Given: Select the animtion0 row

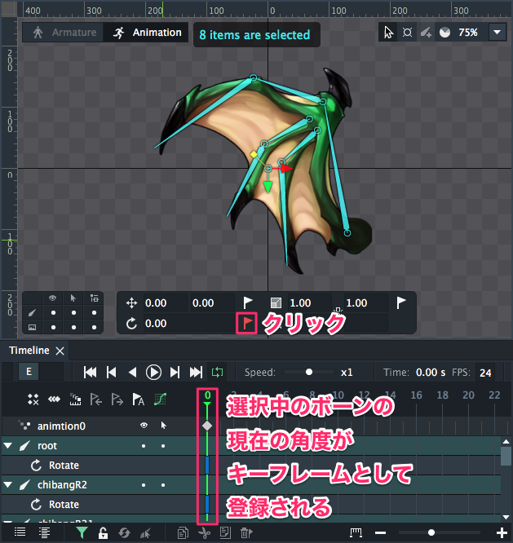Looking at the screenshot, I should coord(61,426).
